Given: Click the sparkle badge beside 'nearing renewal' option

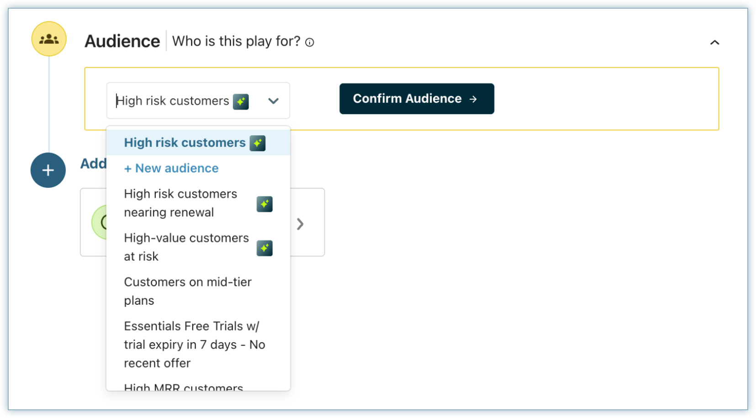Looking at the screenshot, I should (264, 204).
